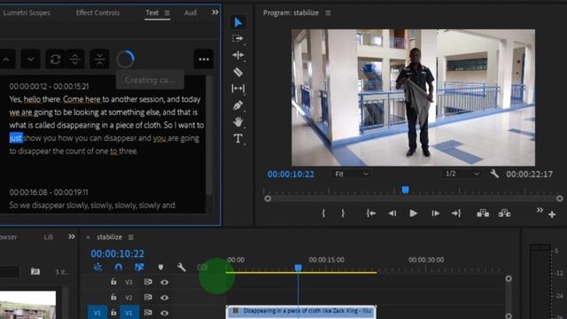Play the program monitor video
Image resolution: width=567 pixels, height=319 pixels.
coord(413,214)
